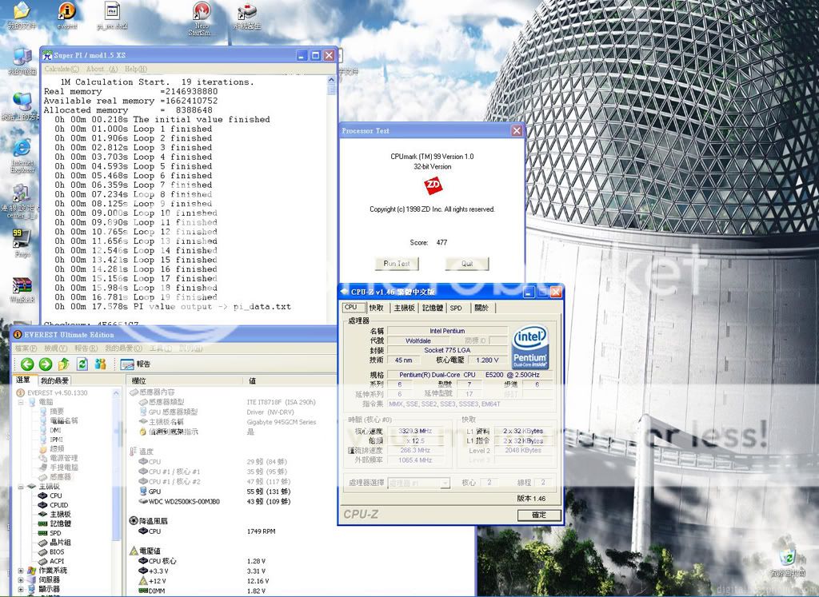Open the desktop shortcut with 99 monitor icon
Screen dimensions: 819x597
point(22,243)
